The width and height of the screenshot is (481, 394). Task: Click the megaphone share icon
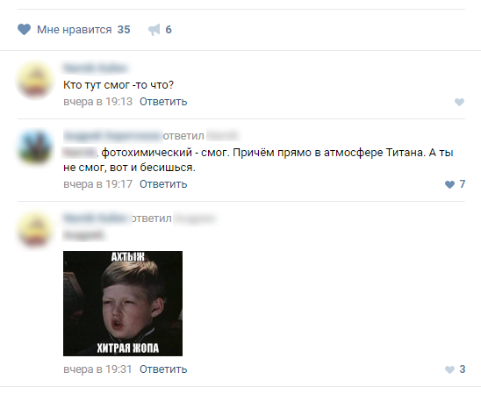154,30
